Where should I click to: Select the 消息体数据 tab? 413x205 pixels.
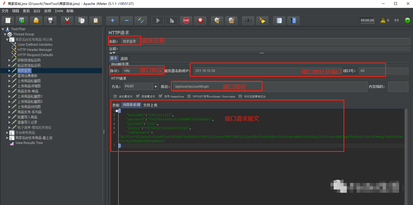[x=131, y=105]
